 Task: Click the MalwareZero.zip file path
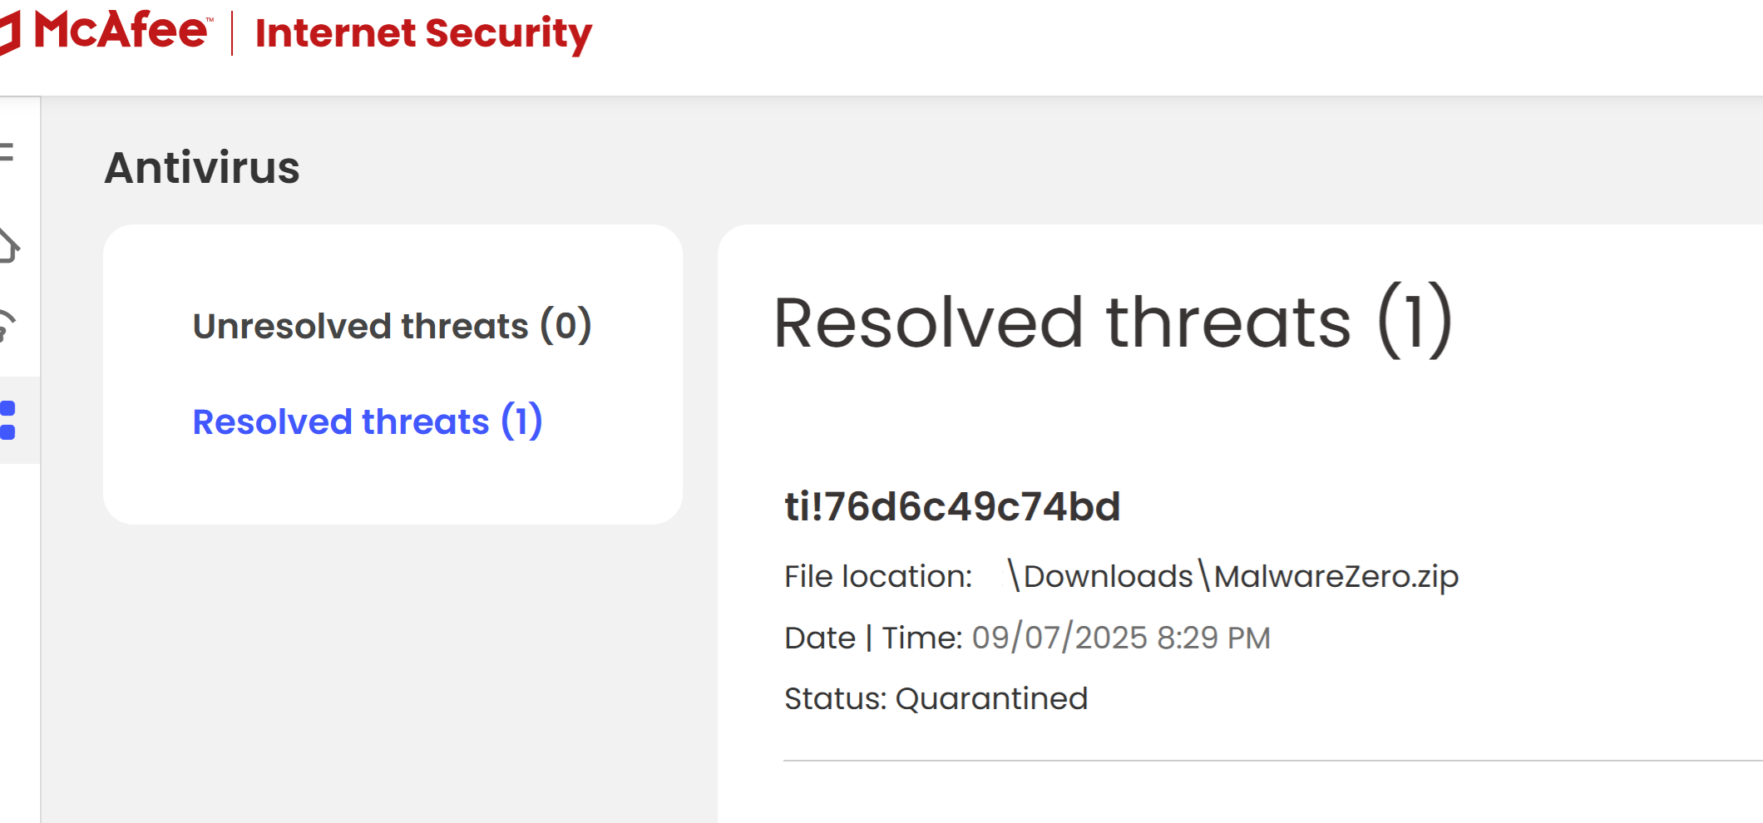(1232, 575)
